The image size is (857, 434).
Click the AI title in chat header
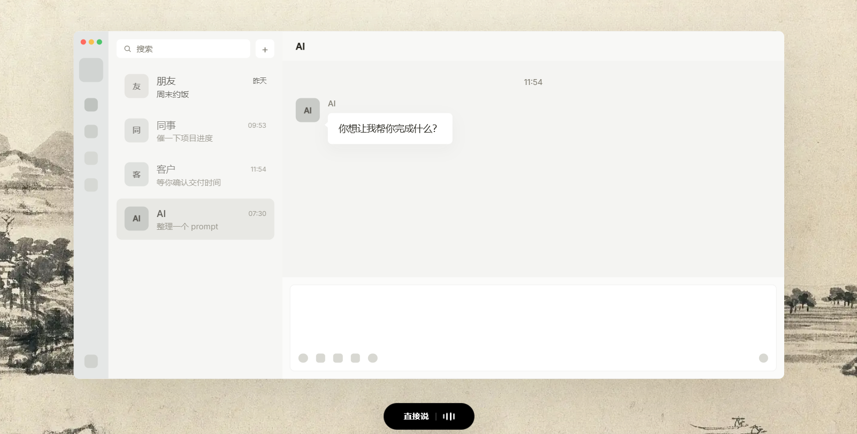tap(300, 46)
